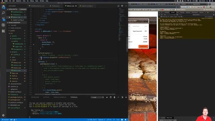The image size is (215, 121).
Task: Close the terminal panel
Action: tap(126, 97)
